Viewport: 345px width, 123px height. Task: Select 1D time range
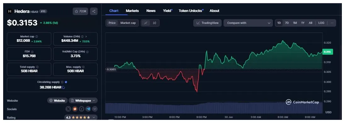279,23
